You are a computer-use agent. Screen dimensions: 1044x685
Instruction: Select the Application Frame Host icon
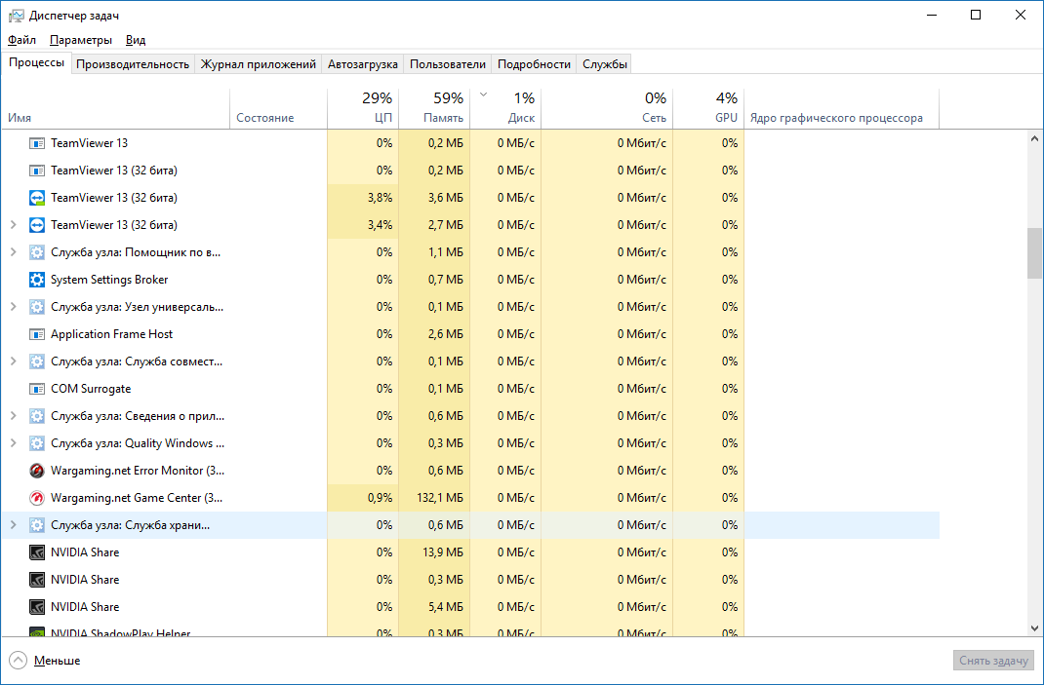click(x=37, y=334)
